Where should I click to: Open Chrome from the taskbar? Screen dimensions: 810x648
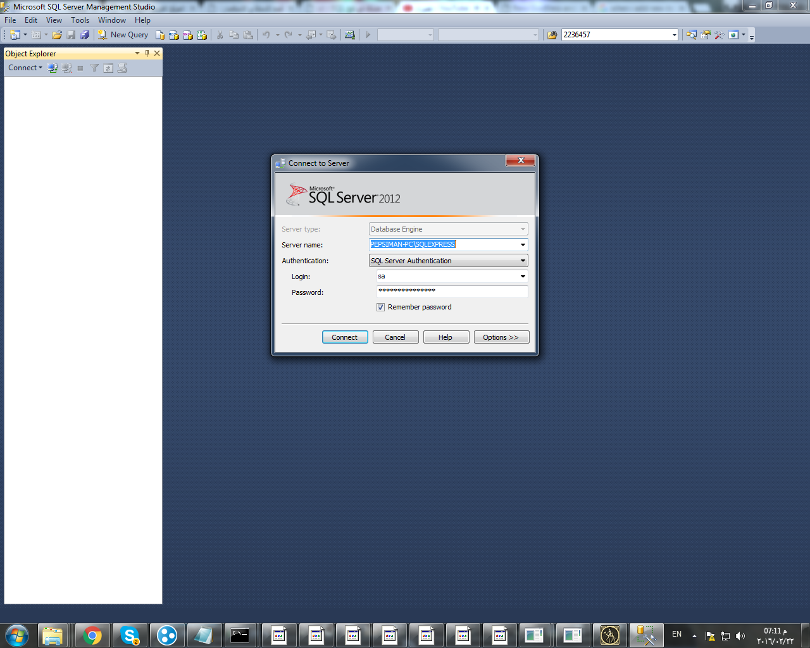tap(93, 635)
